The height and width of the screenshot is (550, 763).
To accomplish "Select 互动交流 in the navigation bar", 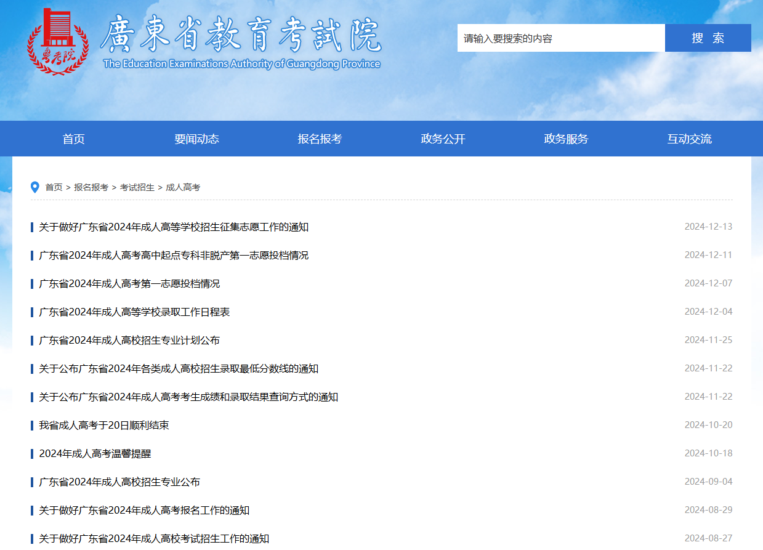I will coord(689,139).
